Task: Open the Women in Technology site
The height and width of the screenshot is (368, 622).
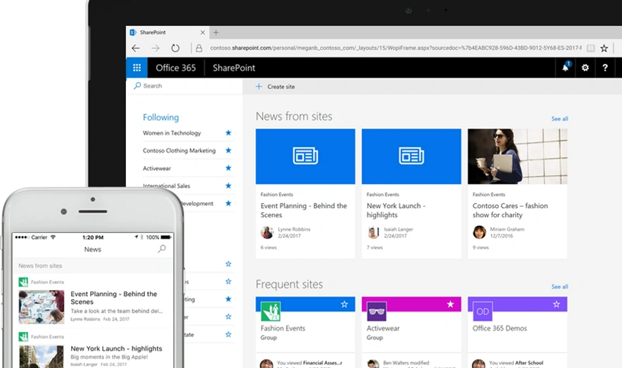Action: pyautogui.click(x=172, y=133)
